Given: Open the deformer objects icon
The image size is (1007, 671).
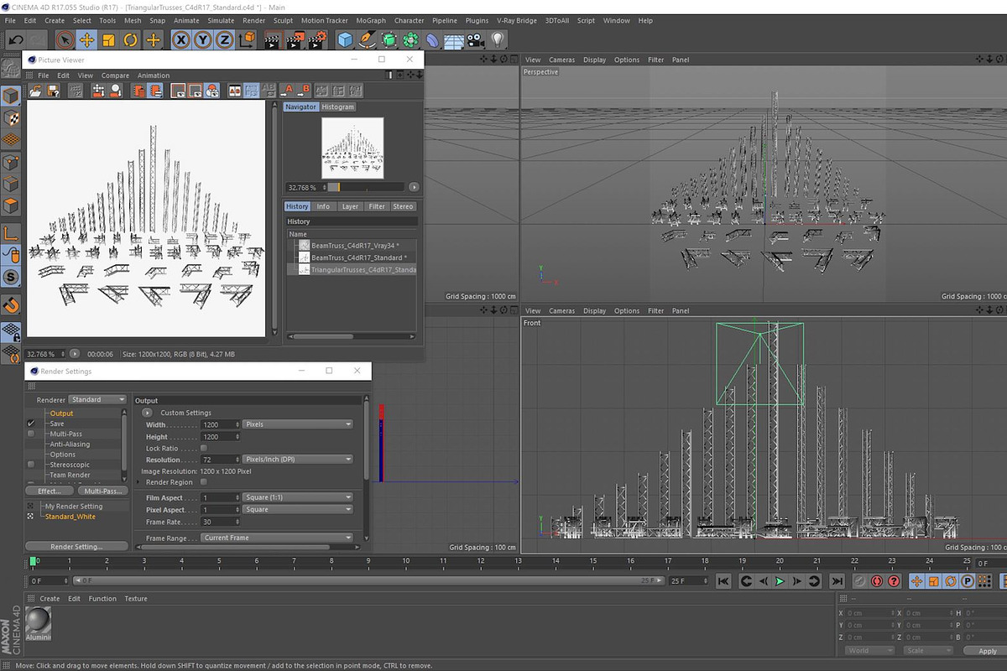Looking at the screenshot, I should 432,39.
